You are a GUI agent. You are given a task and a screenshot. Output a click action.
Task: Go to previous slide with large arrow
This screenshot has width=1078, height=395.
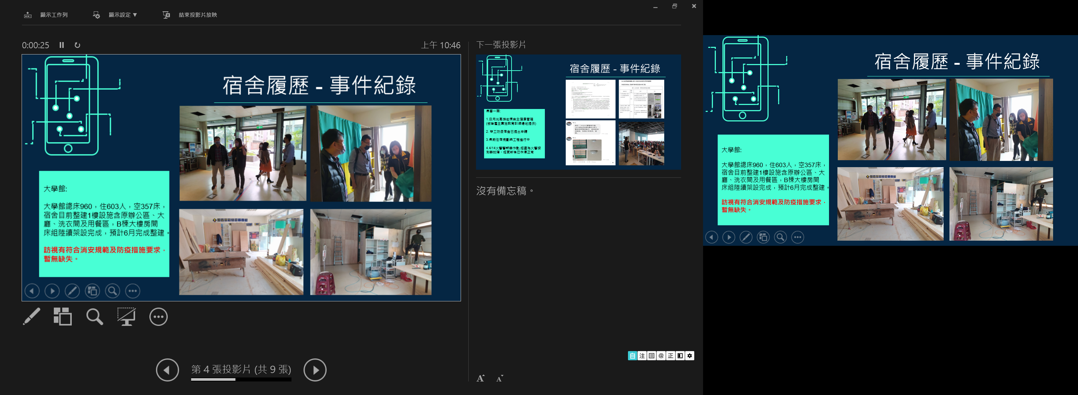(167, 370)
